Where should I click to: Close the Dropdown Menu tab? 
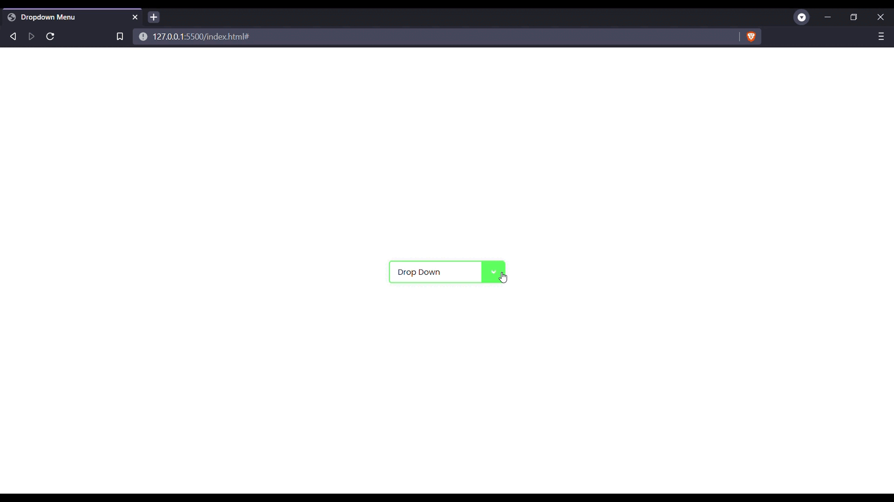[135, 17]
